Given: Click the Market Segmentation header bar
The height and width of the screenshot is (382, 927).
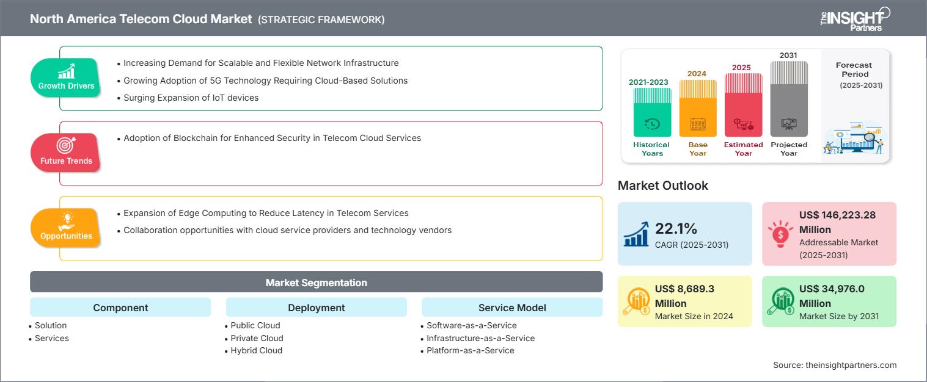Looking at the screenshot, I should (316, 283).
